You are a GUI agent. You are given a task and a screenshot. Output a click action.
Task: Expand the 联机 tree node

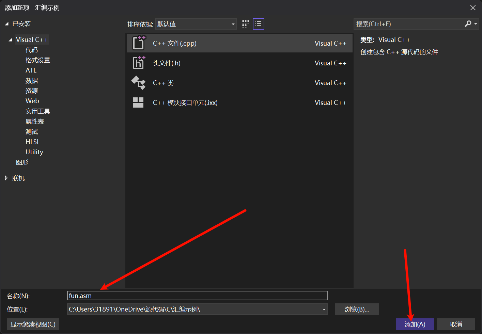6,178
